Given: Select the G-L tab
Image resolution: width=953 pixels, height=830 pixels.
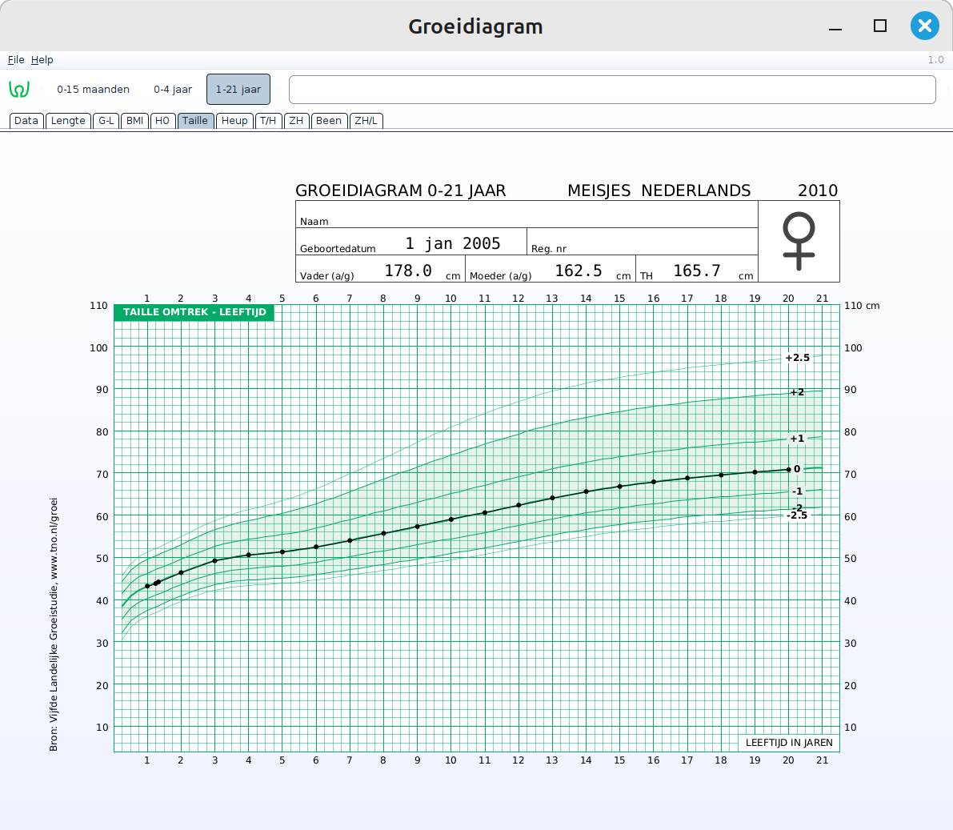Looking at the screenshot, I should tap(106, 121).
